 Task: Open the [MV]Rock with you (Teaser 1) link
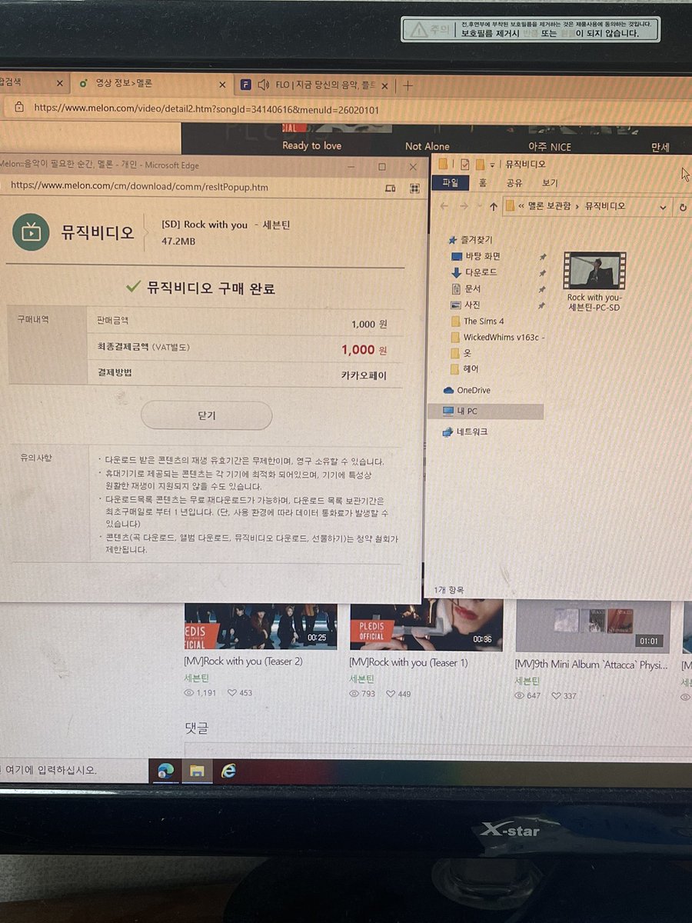pyautogui.click(x=408, y=662)
